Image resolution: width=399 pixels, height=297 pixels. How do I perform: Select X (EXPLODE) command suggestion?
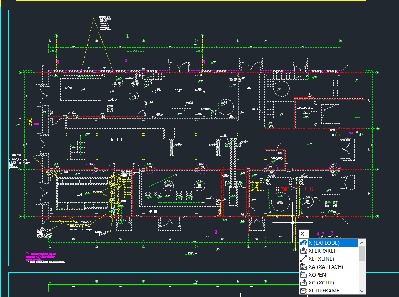[329, 243]
